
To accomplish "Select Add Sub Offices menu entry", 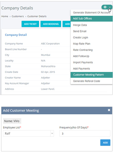I will tap(92, 19).
